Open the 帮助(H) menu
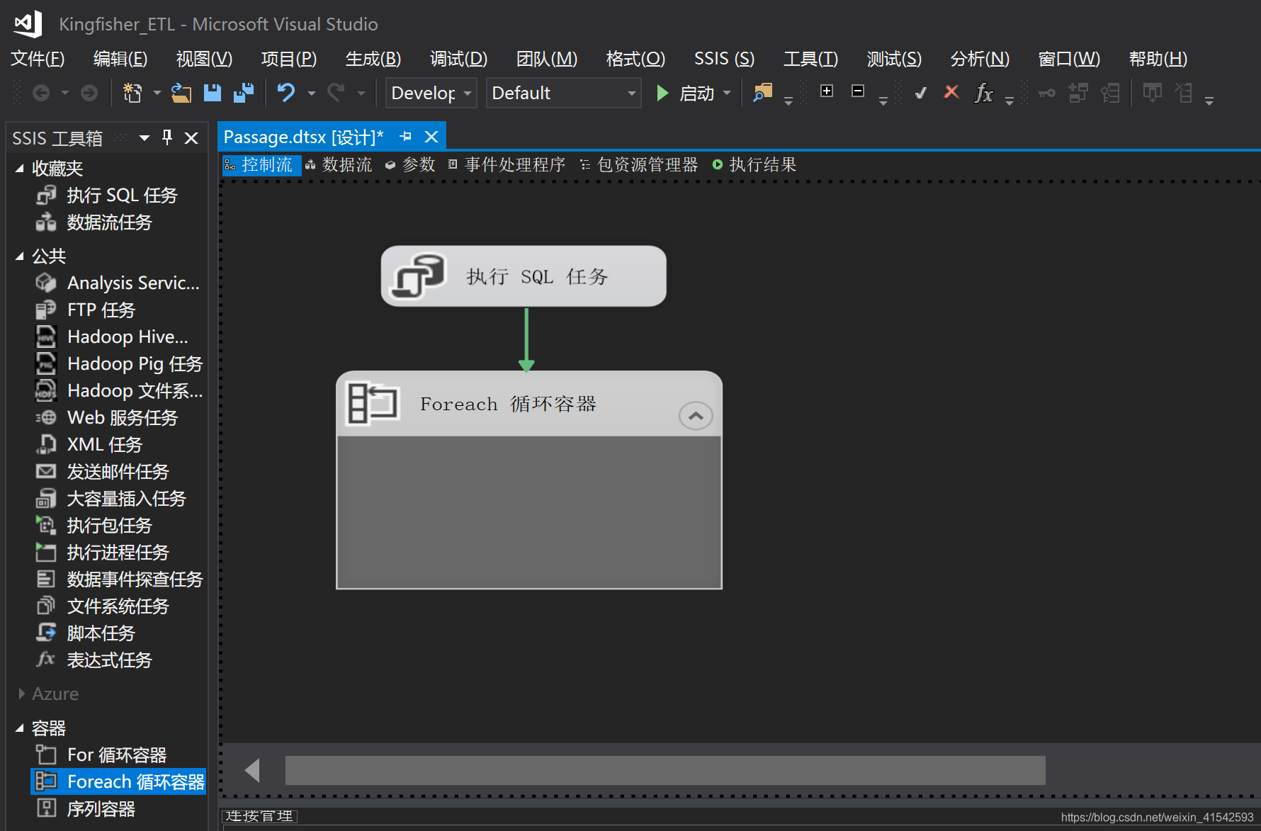 pyautogui.click(x=1158, y=59)
